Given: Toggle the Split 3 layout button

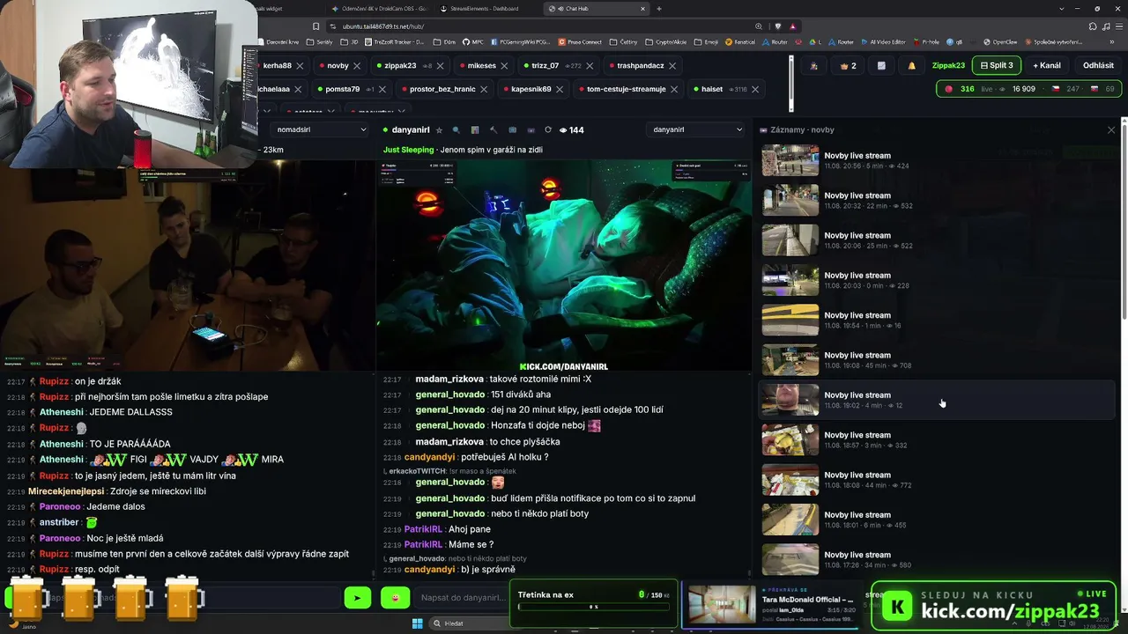Looking at the screenshot, I should pyautogui.click(x=997, y=65).
